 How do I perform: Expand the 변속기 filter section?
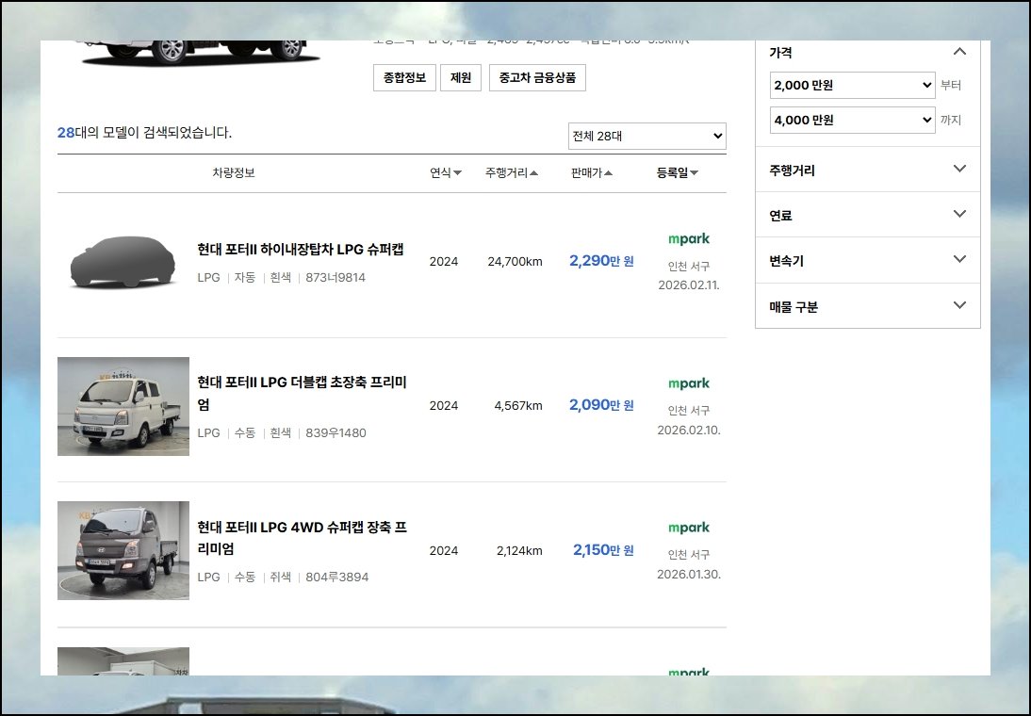pos(867,260)
